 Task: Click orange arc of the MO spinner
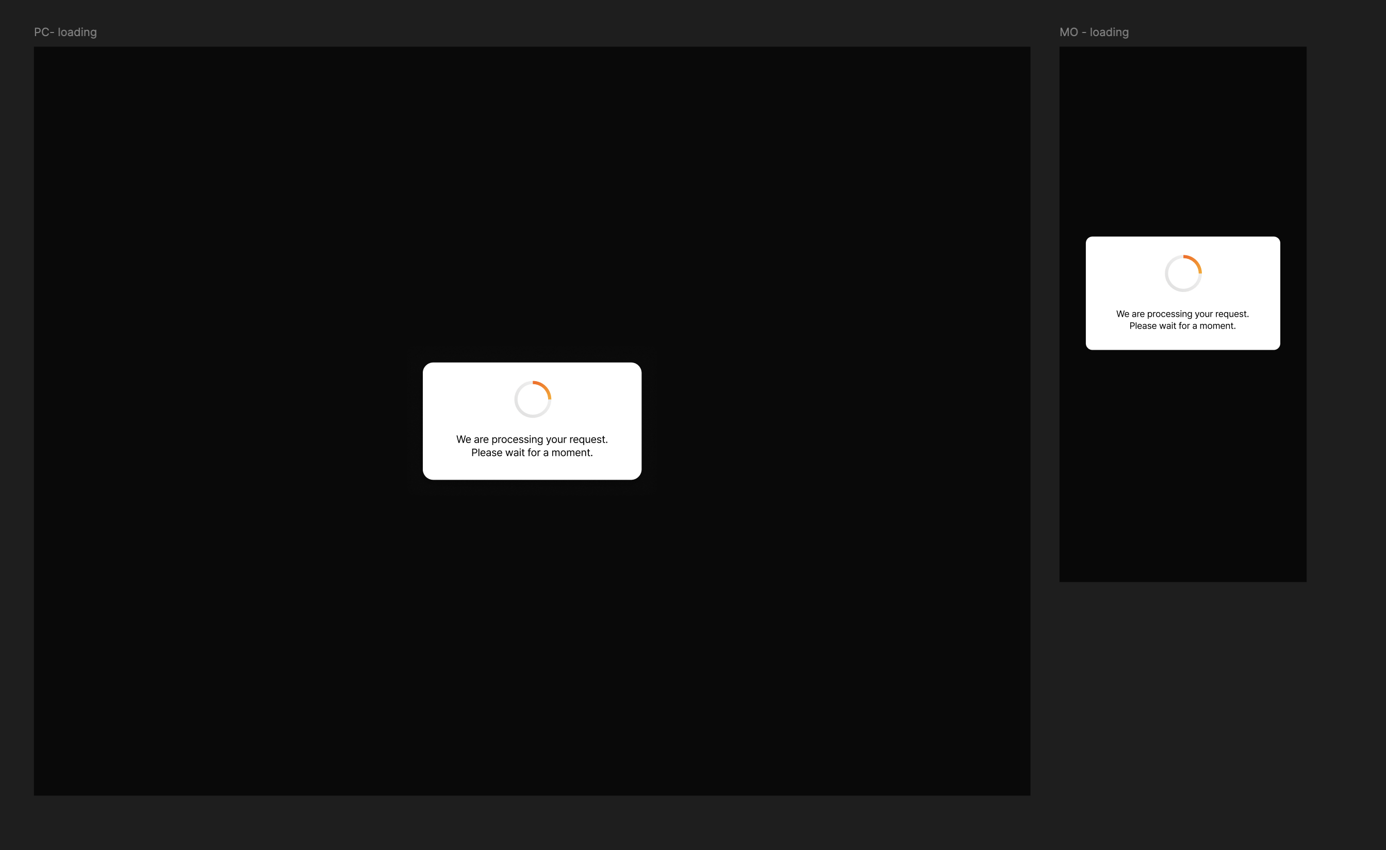[x=1196, y=261]
